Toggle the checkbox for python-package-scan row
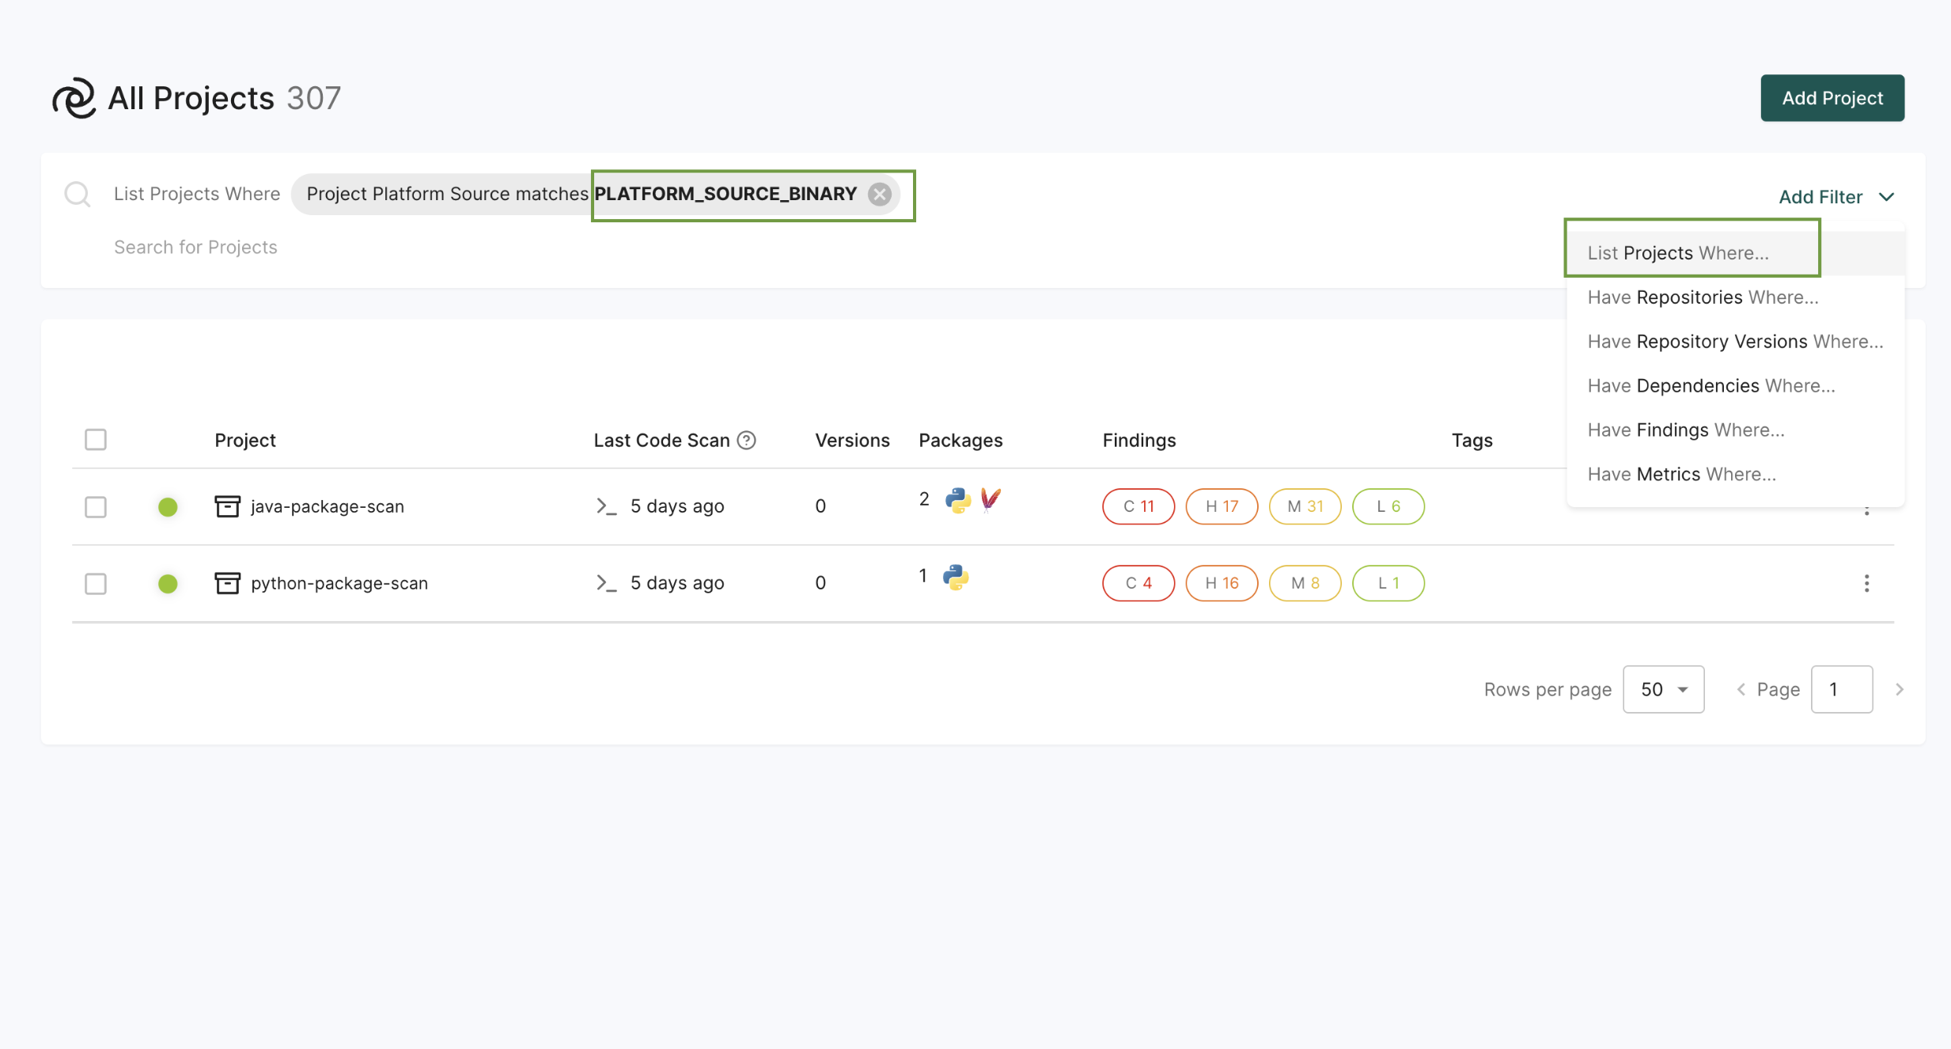This screenshot has width=1951, height=1049. 98,582
